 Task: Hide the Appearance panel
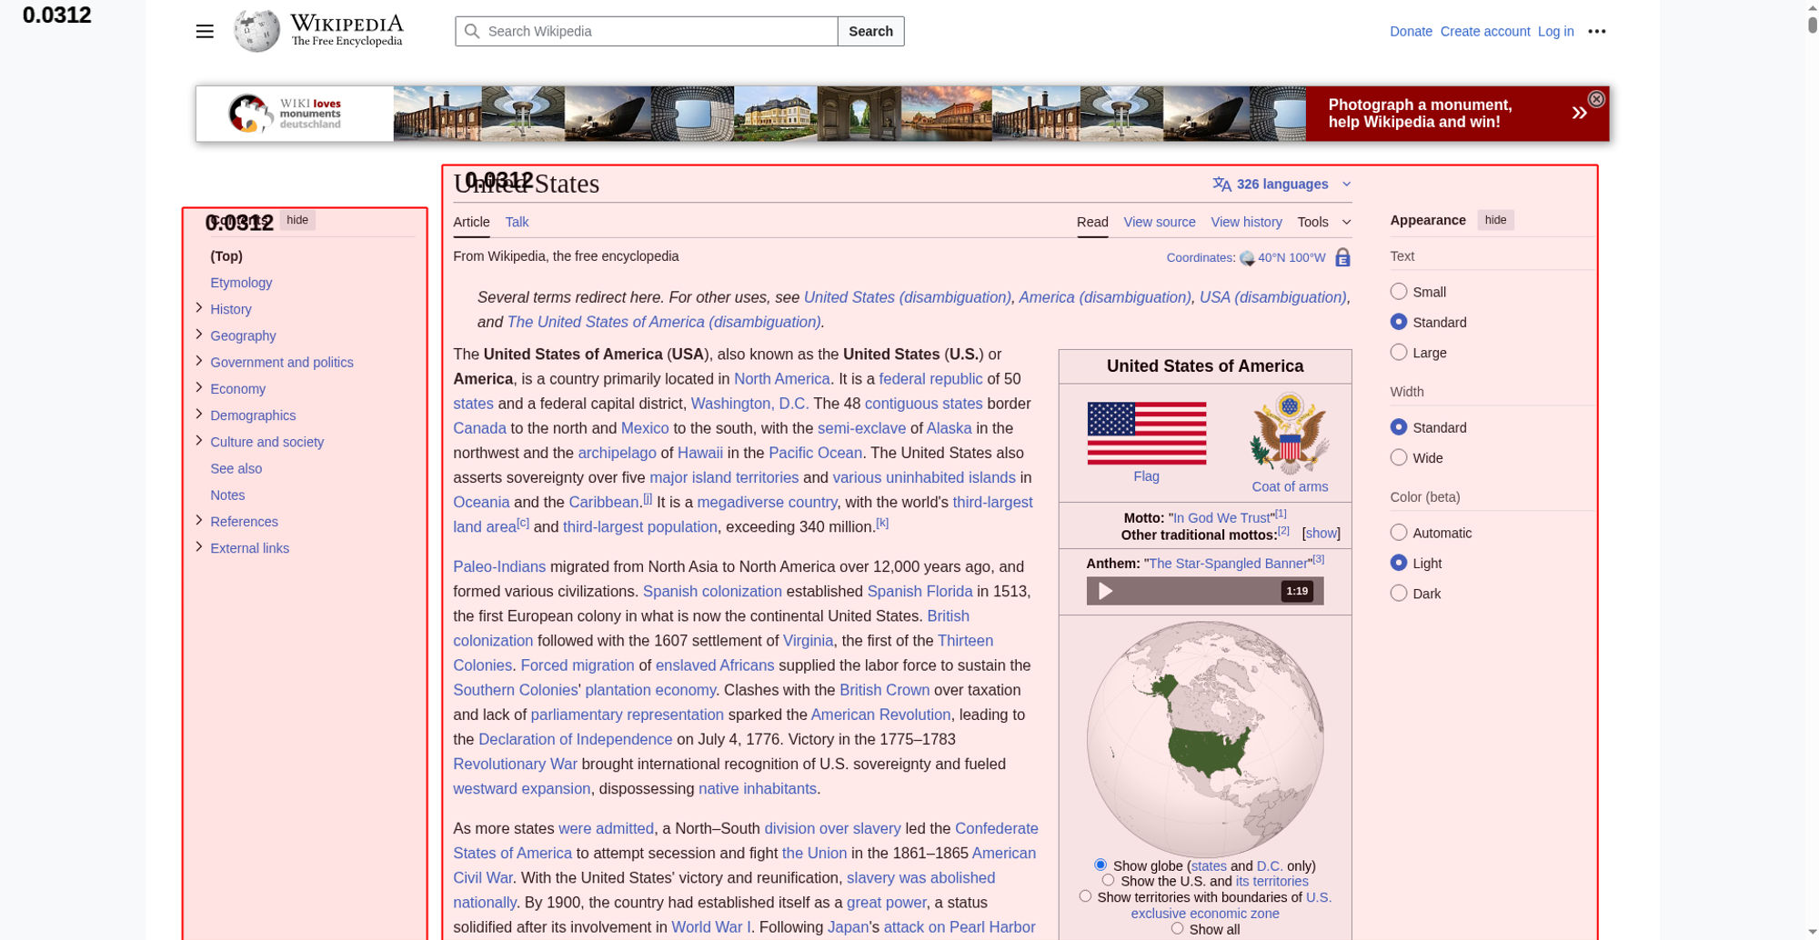[1495, 220]
